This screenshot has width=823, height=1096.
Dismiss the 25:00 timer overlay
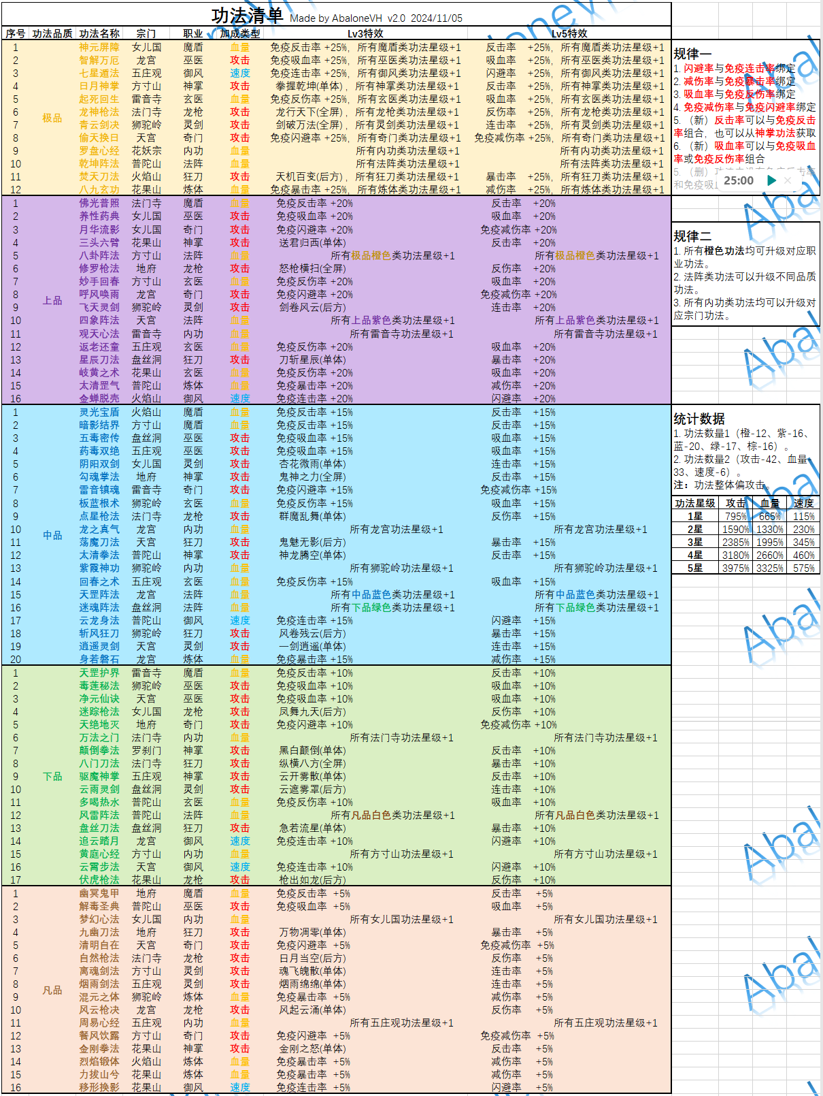pyautogui.click(x=788, y=180)
